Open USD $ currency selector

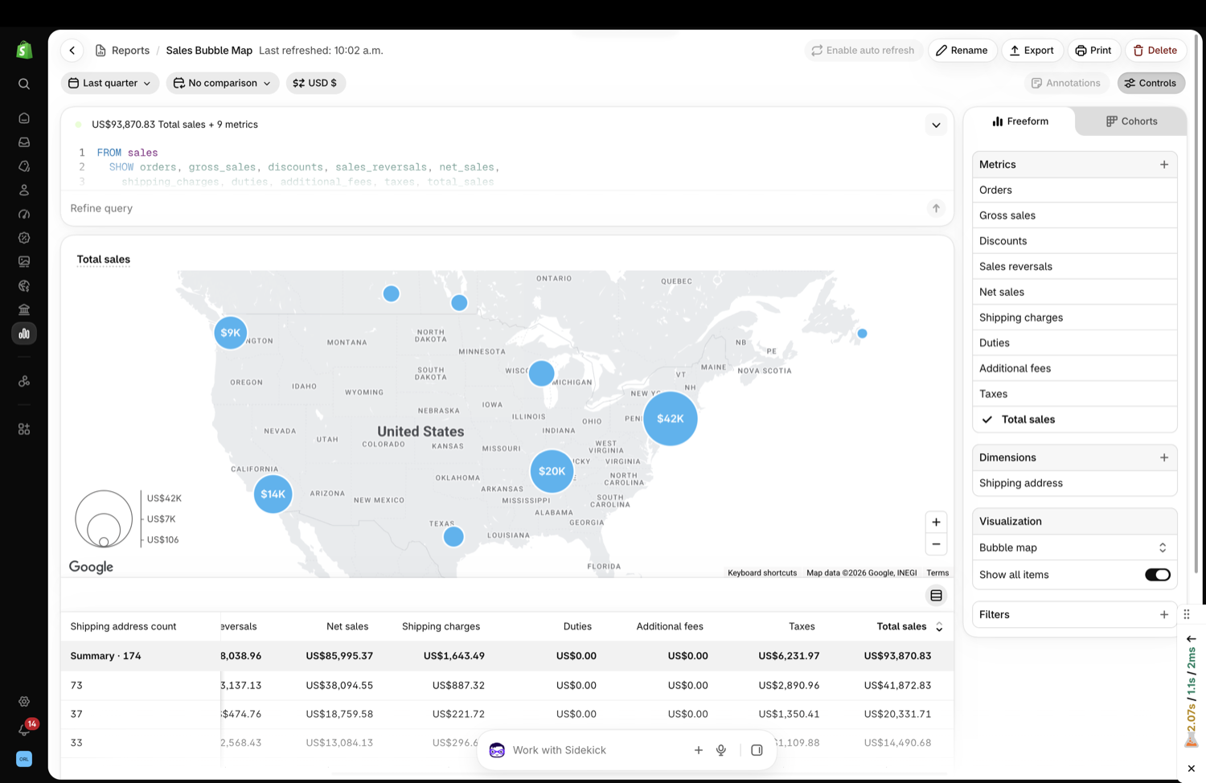click(x=316, y=83)
